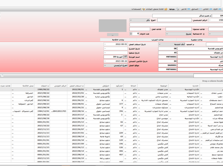The height and width of the screenshot is (166, 223).
Task: Click birth date cell 1975/08/22
Action: point(42,97)
